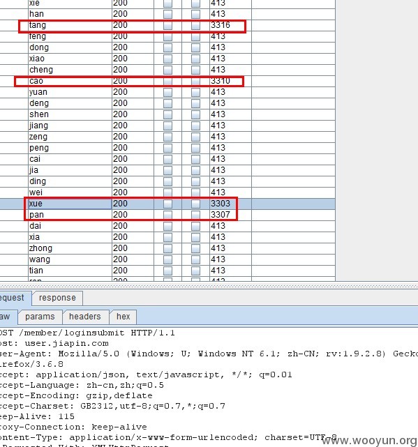Check the left checkbox in the pan row
418x447 pixels.
pos(167,215)
